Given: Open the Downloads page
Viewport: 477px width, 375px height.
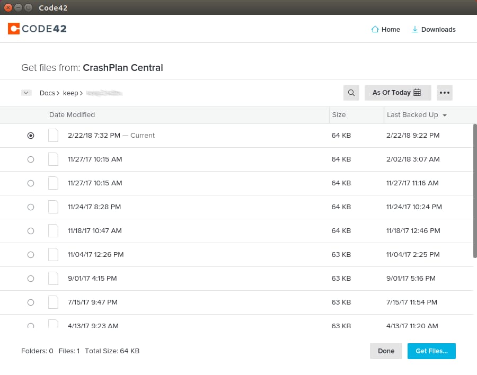Looking at the screenshot, I should coord(434,30).
